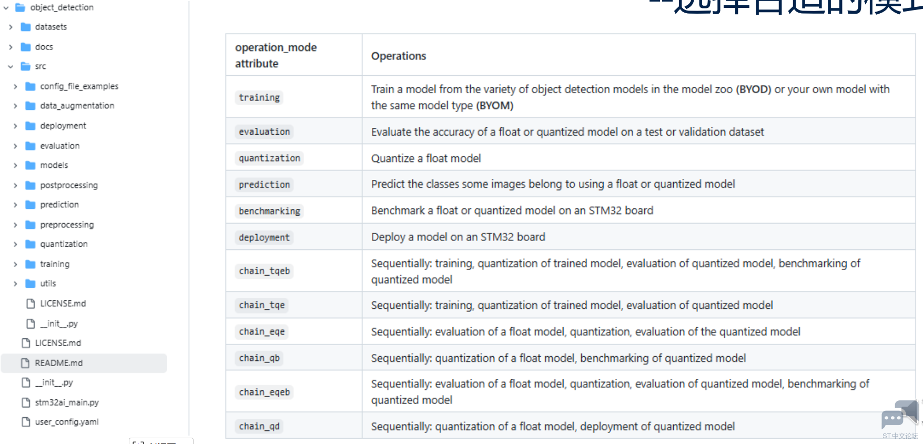Expand the docs folder chevron
Image resolution: width=923 pixels, height=444 pixels.
pos(11,47)
